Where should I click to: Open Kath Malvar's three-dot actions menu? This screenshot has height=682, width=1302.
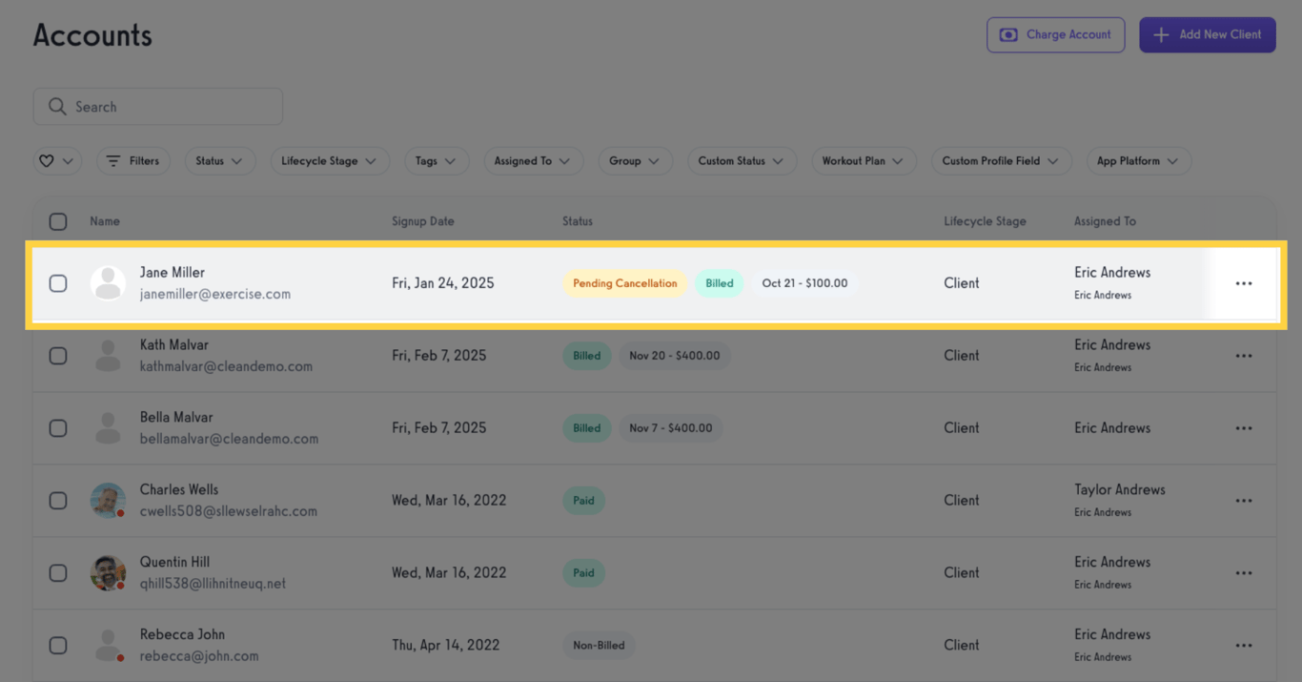pos(1243,356)
